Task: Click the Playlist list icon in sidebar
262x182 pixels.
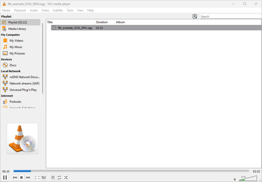Action: tap(4, 22)
